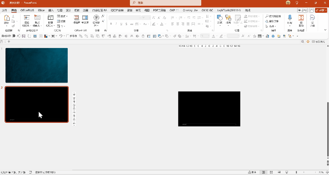Click the Notes (备注) button in status bar
329x175 pixels.
252,172
